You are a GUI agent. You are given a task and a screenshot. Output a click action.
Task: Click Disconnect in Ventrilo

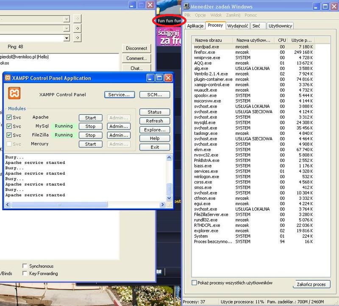coord(136,48)
